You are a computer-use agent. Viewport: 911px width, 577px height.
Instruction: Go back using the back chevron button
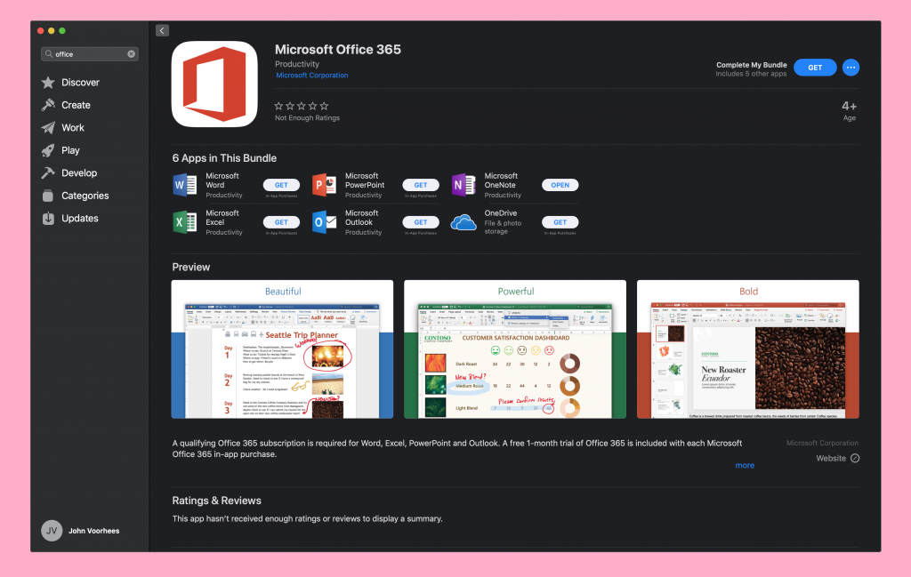coord(162,30)
